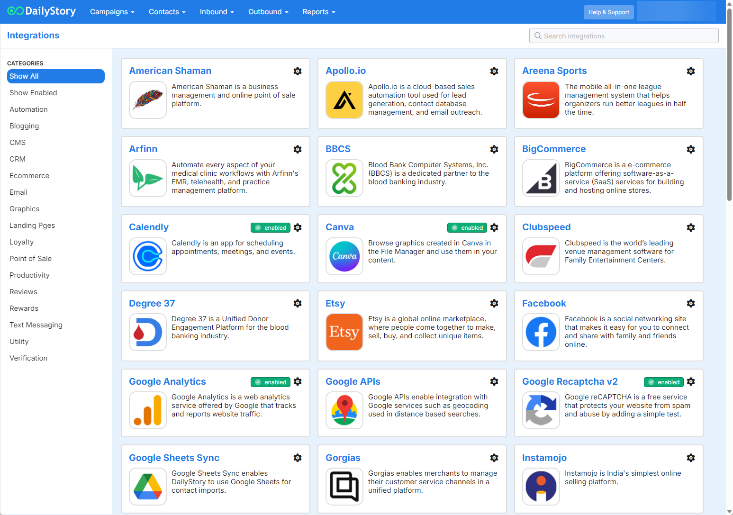
Task: Click the Google Recaptcha v2 enabled badge
Action: click(x=664, y=382)
